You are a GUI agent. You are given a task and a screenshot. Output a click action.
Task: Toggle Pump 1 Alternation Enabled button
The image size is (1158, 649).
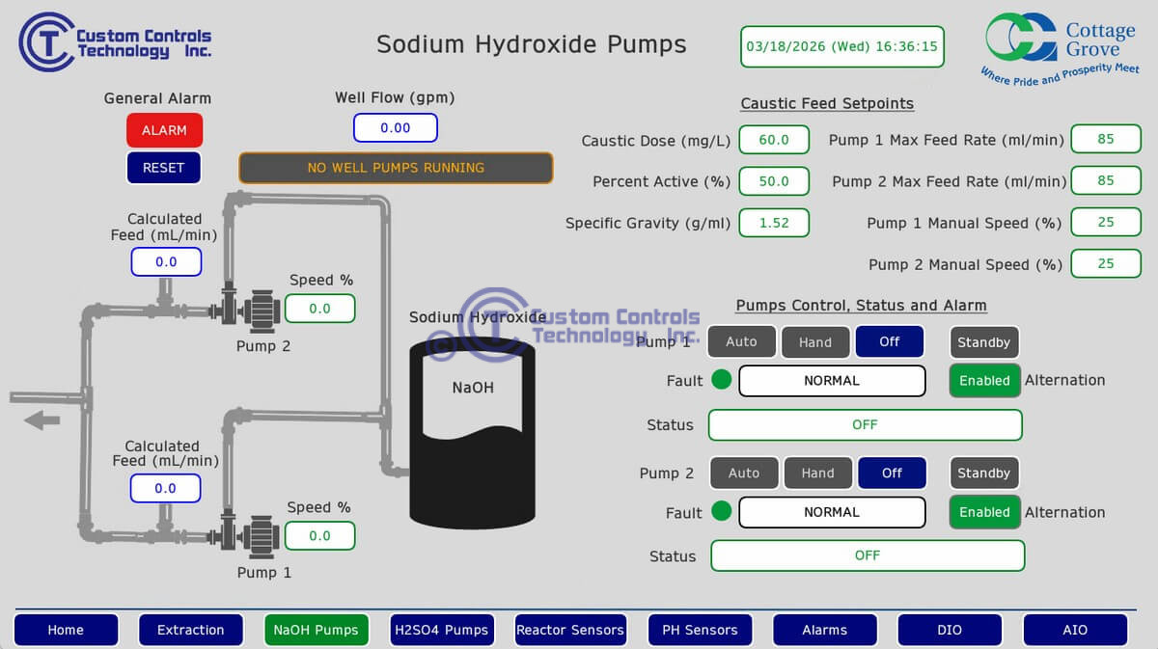tap(984, 380)
